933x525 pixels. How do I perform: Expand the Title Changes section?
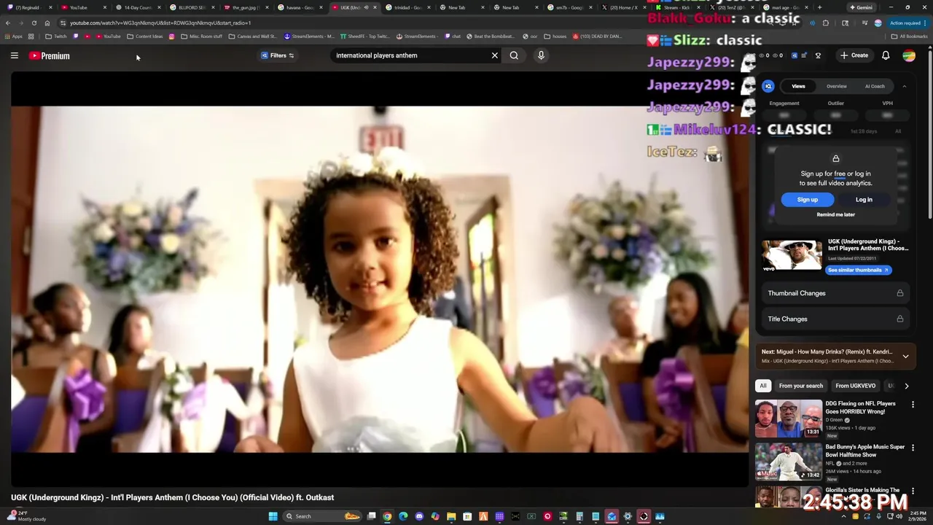836,319
